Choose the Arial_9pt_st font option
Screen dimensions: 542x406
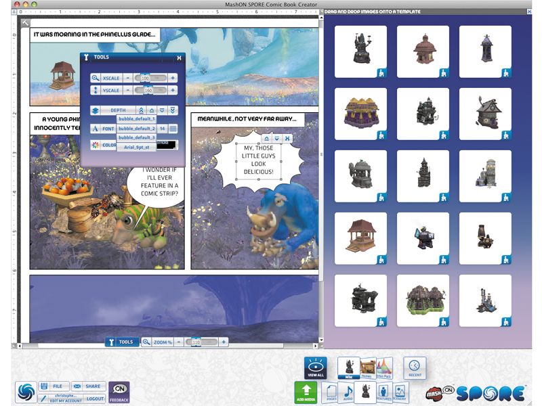pyautogui.click(x=138, y=146)
